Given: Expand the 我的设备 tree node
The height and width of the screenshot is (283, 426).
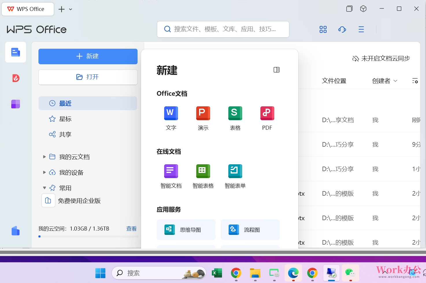Looking at the screenshot, I should pos(44,172).
